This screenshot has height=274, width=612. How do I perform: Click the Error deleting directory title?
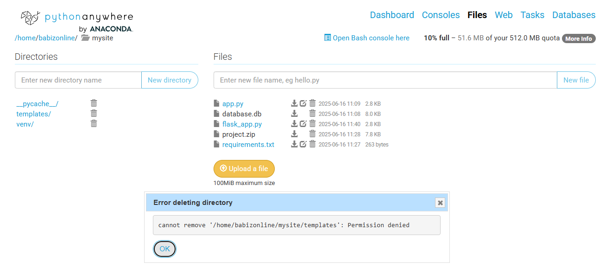(x=193, y=203)
